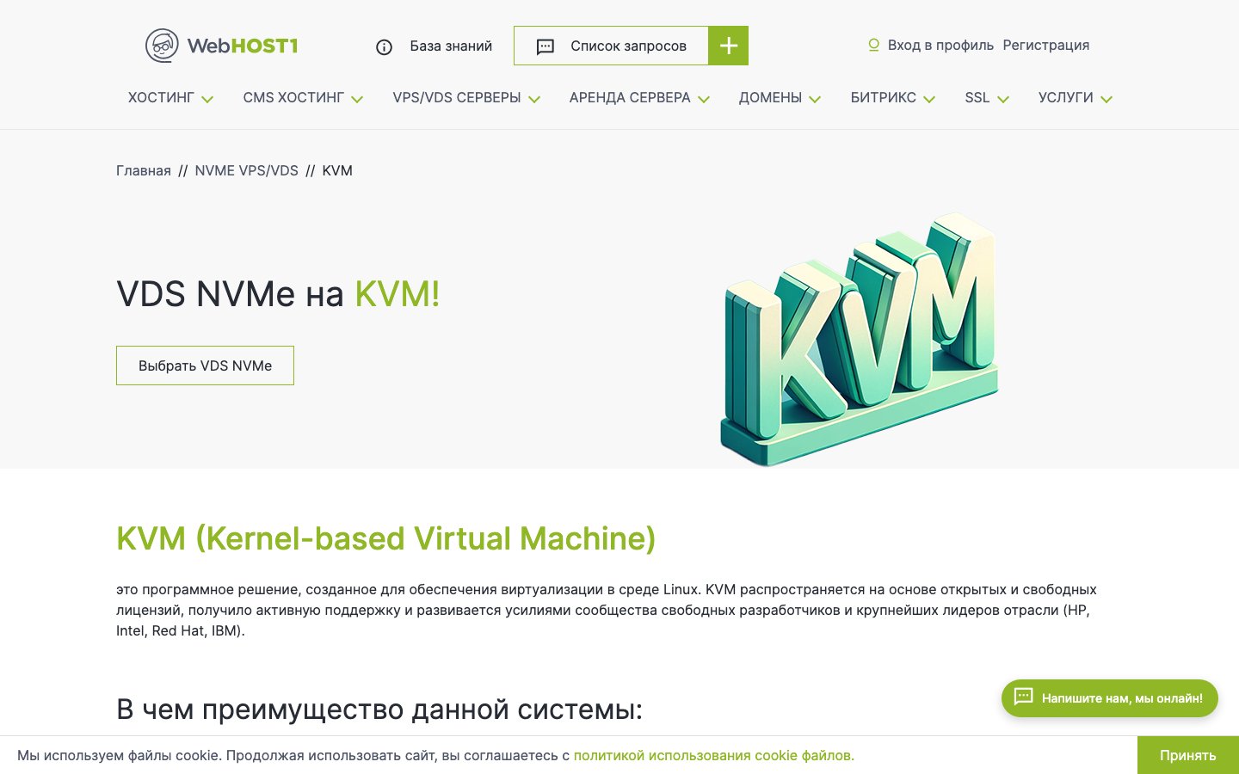Viewport: 1239px width, 774px height.
Task: Click heading В чем преимущество данной системы
Action: 379,709
